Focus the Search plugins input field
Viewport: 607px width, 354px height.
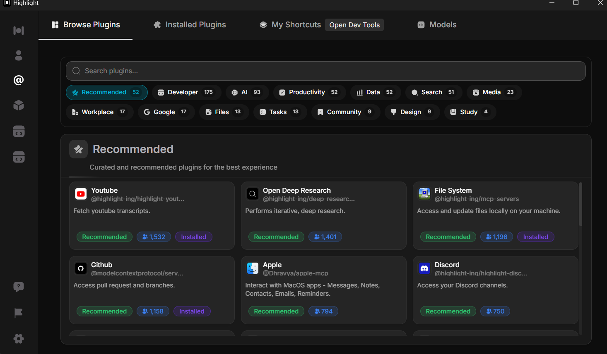pyautogui.click(x=325, y=71)
